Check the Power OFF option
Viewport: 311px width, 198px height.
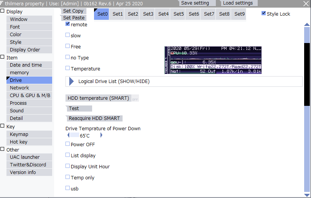68,144
